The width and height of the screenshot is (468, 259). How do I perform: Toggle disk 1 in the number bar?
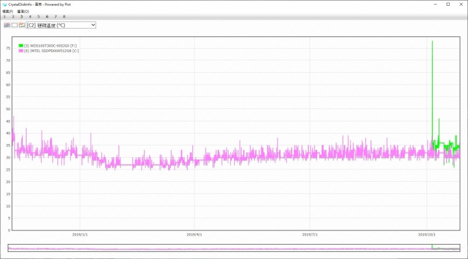(5, 17)
